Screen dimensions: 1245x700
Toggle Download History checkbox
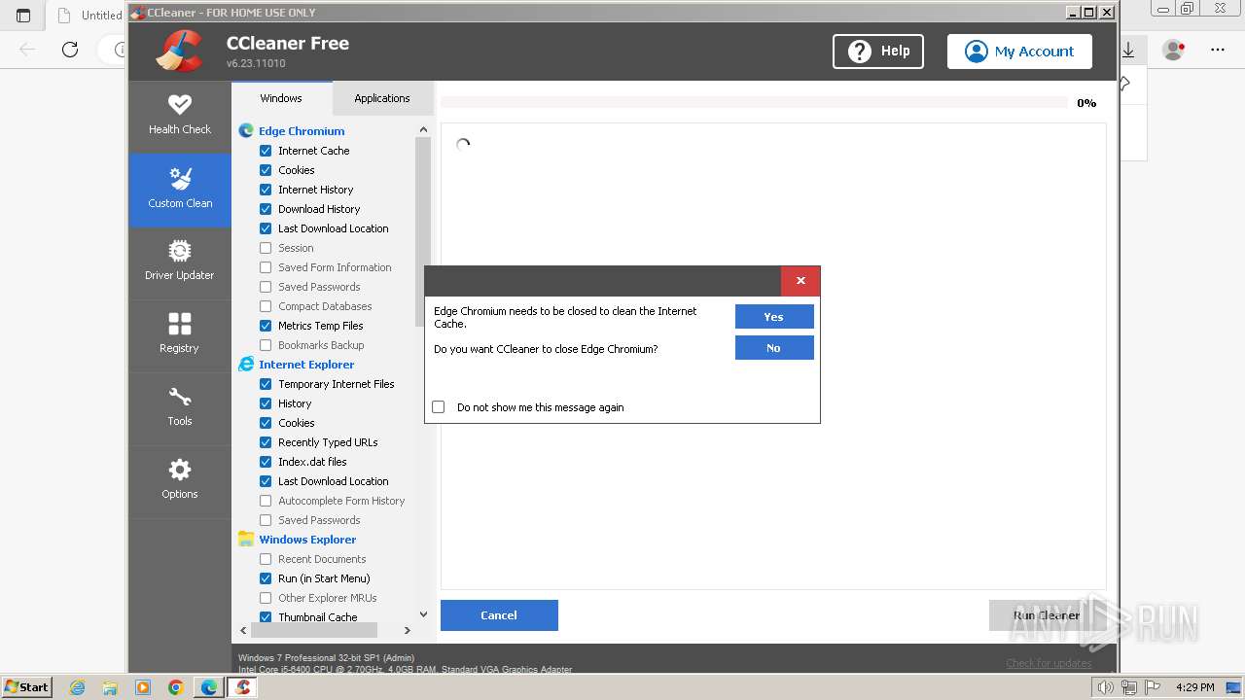(266, 209)
